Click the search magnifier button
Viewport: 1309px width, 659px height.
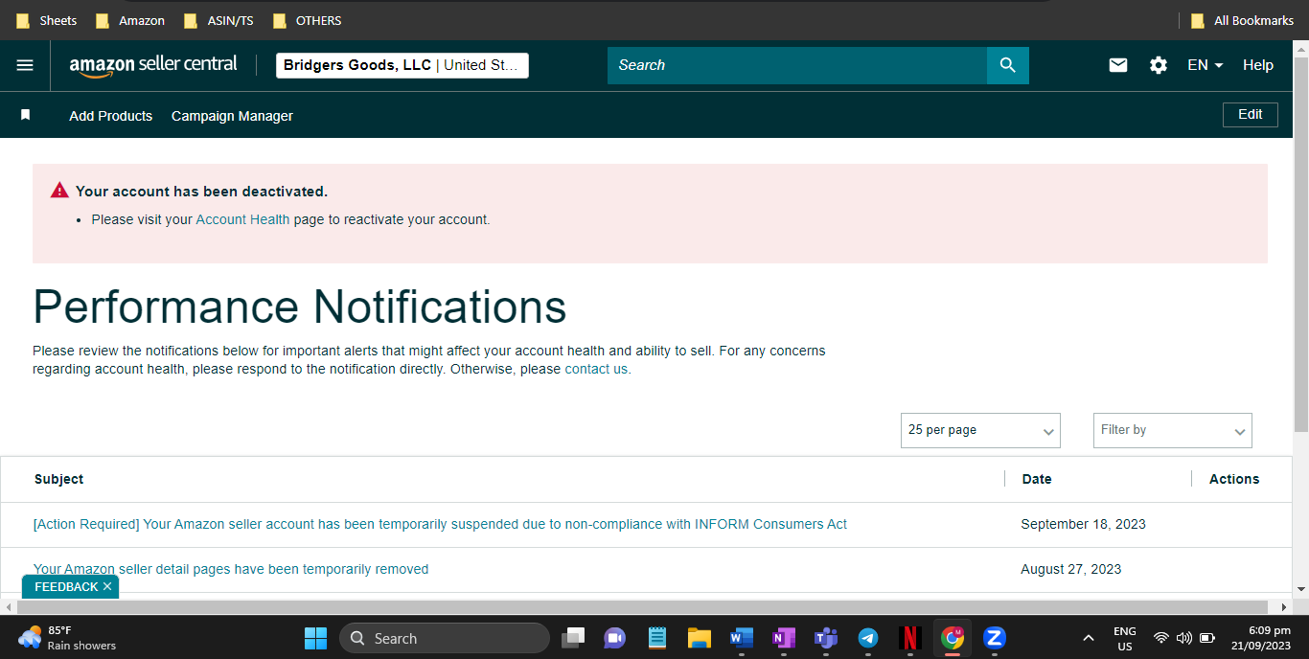point(1007,65)
